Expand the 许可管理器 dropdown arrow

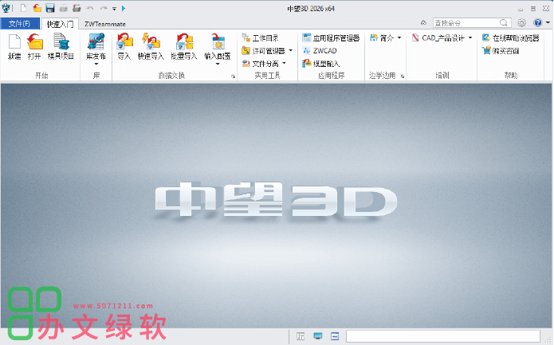(x=290, y=51)
